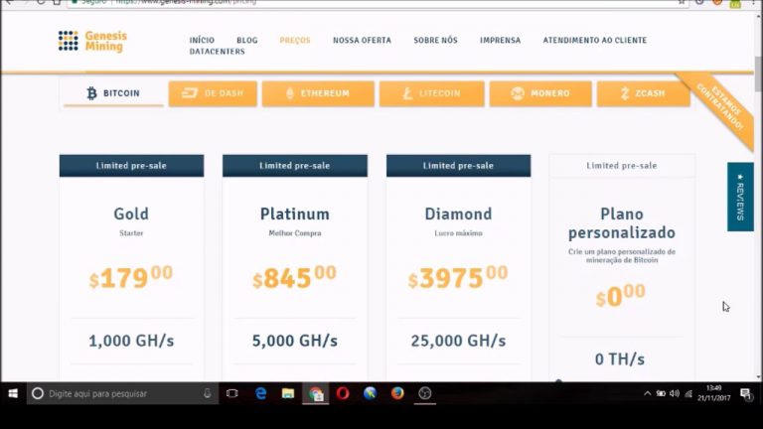Open the Reviews side tab
The height and width of the screenshot is (429, 763).
(x=740, y=197)
